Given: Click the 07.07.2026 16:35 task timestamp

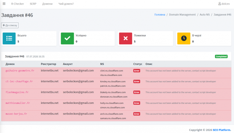Looking at the screenshot, I should click(35, 56).
